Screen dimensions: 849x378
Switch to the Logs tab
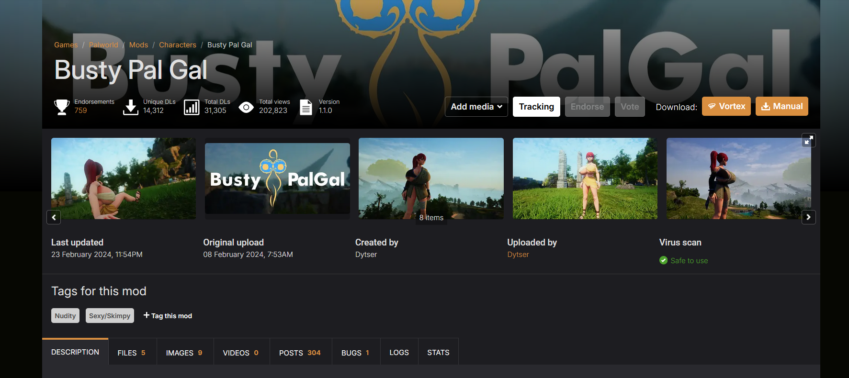coord(399,352)
